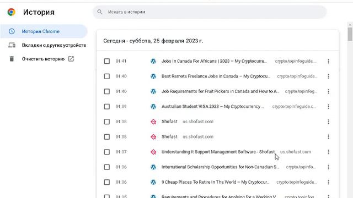Tick the checkbox for Understanding It Support Management Software
Screen dimensions: 353x198
pyautogui.click(x=107, y=152)
